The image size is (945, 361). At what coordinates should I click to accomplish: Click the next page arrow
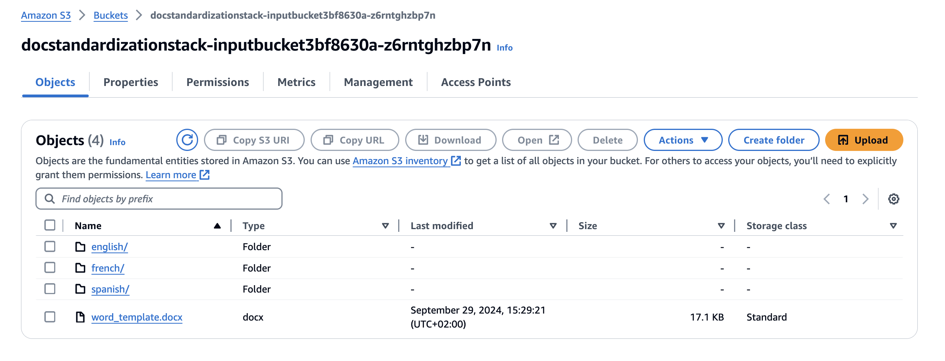pyautogui.click(x=866, y=199)
